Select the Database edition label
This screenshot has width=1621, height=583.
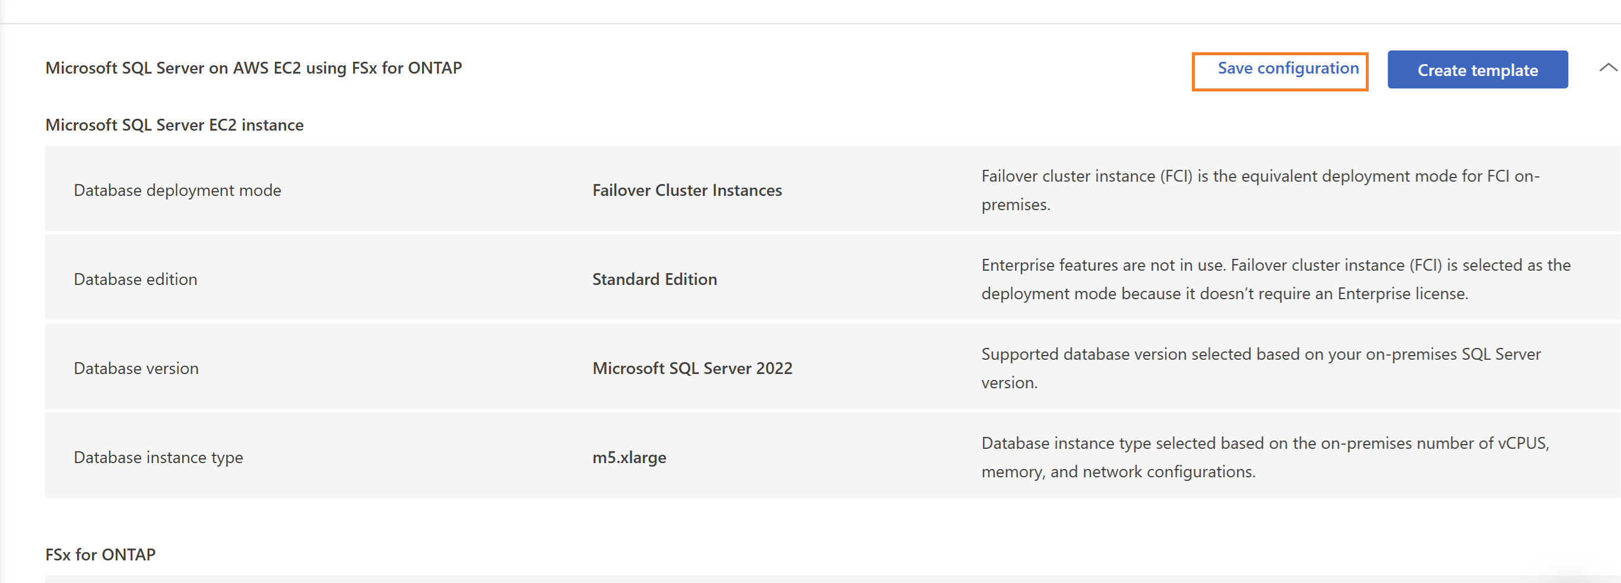(135, 279)
